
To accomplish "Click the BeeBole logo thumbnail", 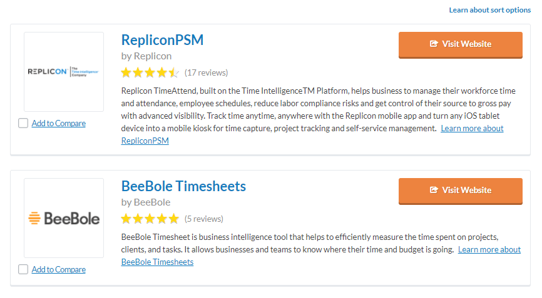I will tap(64, 218).
